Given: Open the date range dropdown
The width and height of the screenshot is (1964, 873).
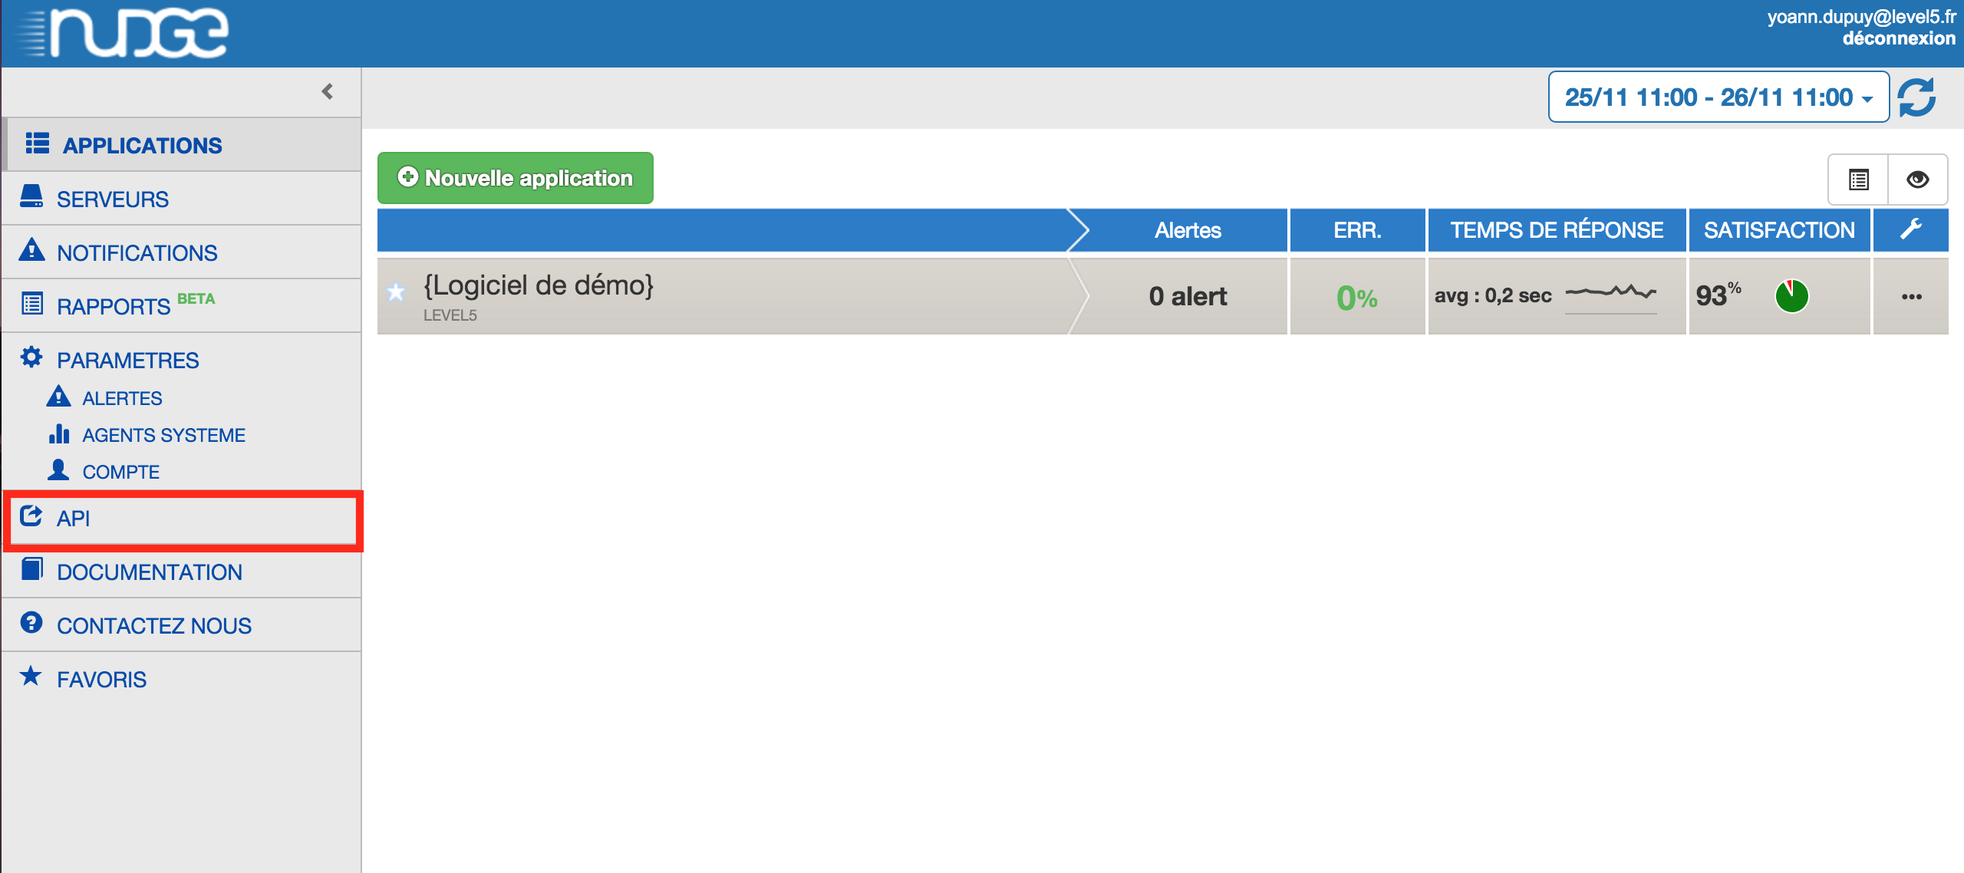Looking at the screenshot, I should (x=1718, y=97).
